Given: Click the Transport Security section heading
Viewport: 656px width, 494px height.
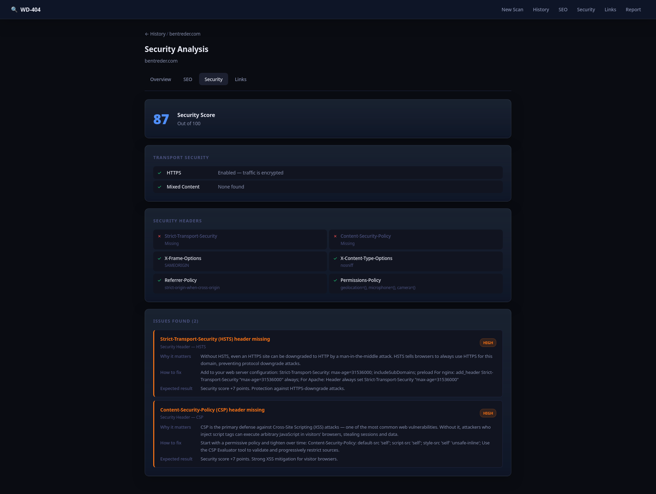Looking at the screenshot, I should click(181, 158).
